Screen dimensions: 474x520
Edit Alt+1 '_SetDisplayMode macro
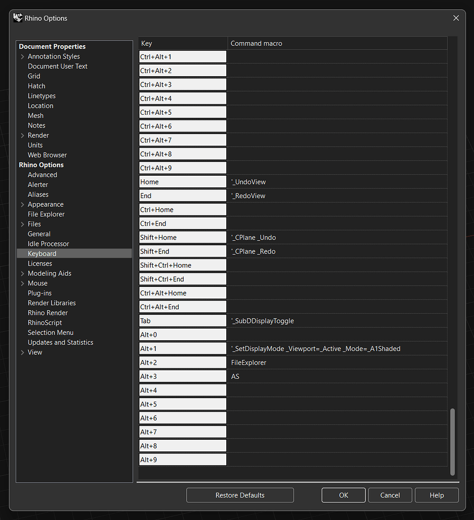click(337, 349)
